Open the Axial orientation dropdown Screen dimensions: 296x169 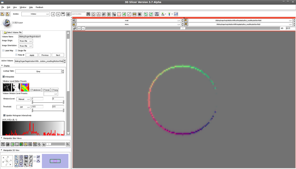[x=128, y=20]
